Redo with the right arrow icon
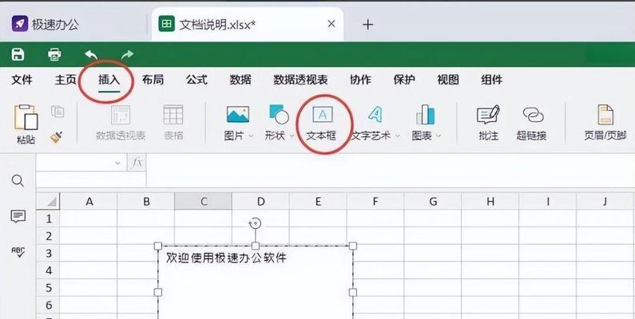This screenshot has width=635, height=319. [x=127, y=54]
